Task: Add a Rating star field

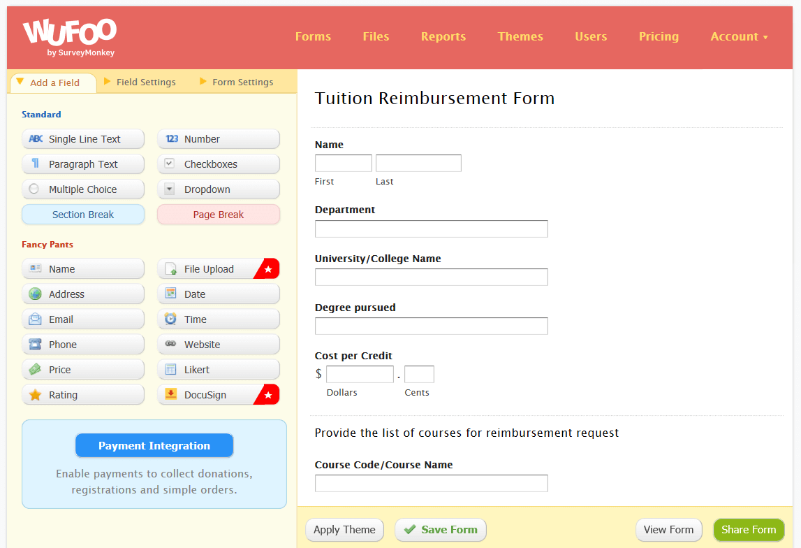Action: pyautogui.click(x=82, y=395)
